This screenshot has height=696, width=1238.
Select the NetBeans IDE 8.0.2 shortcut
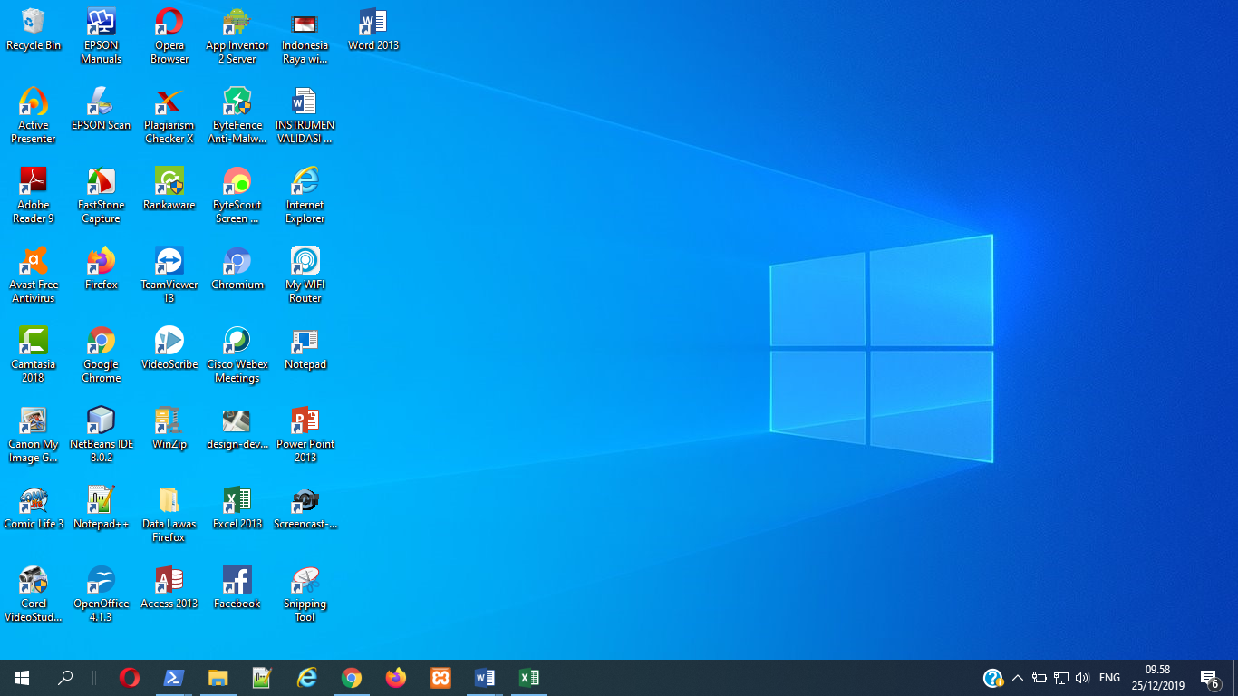click(x=101, y=434)
